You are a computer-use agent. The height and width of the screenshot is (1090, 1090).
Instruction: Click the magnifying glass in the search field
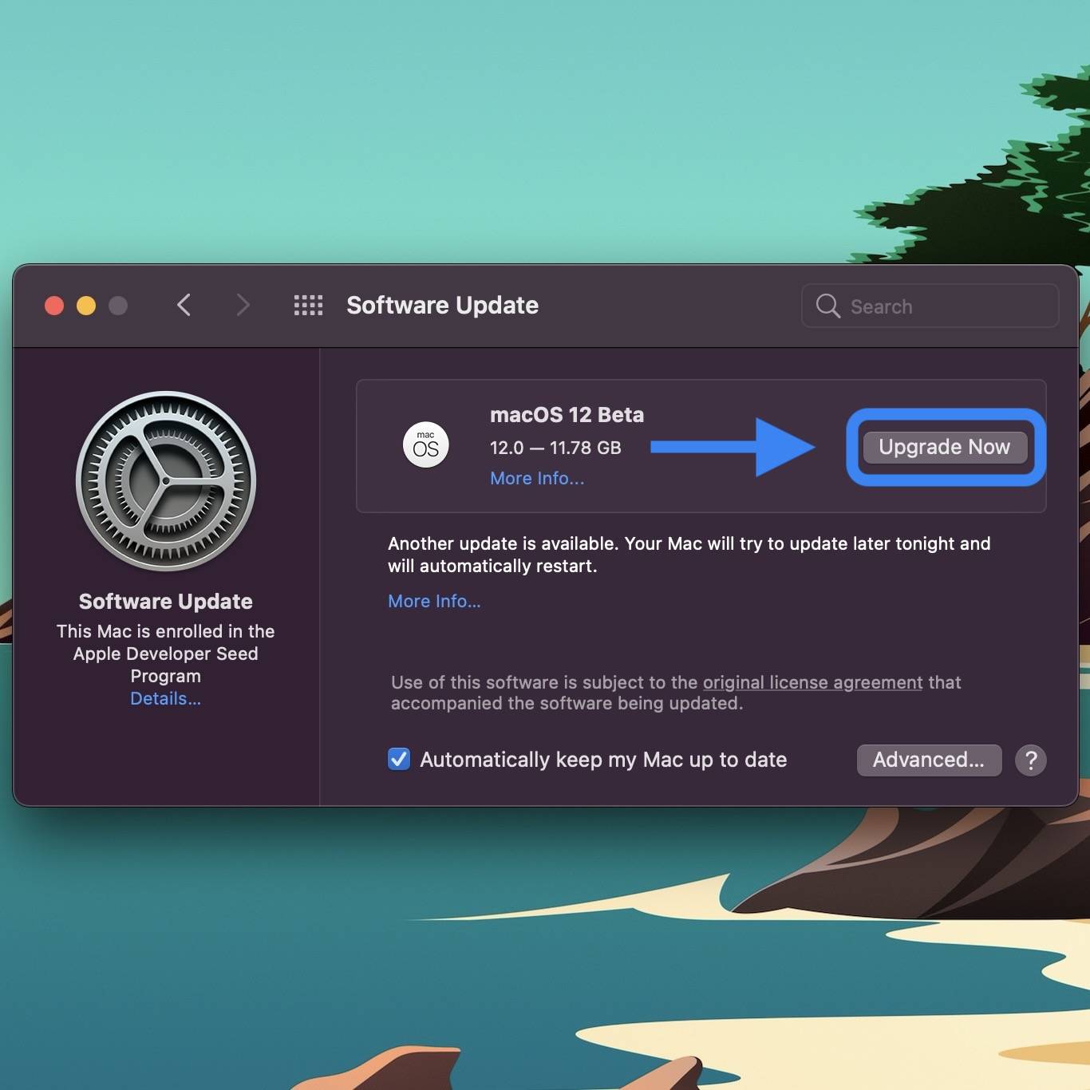tap(827, 306)
